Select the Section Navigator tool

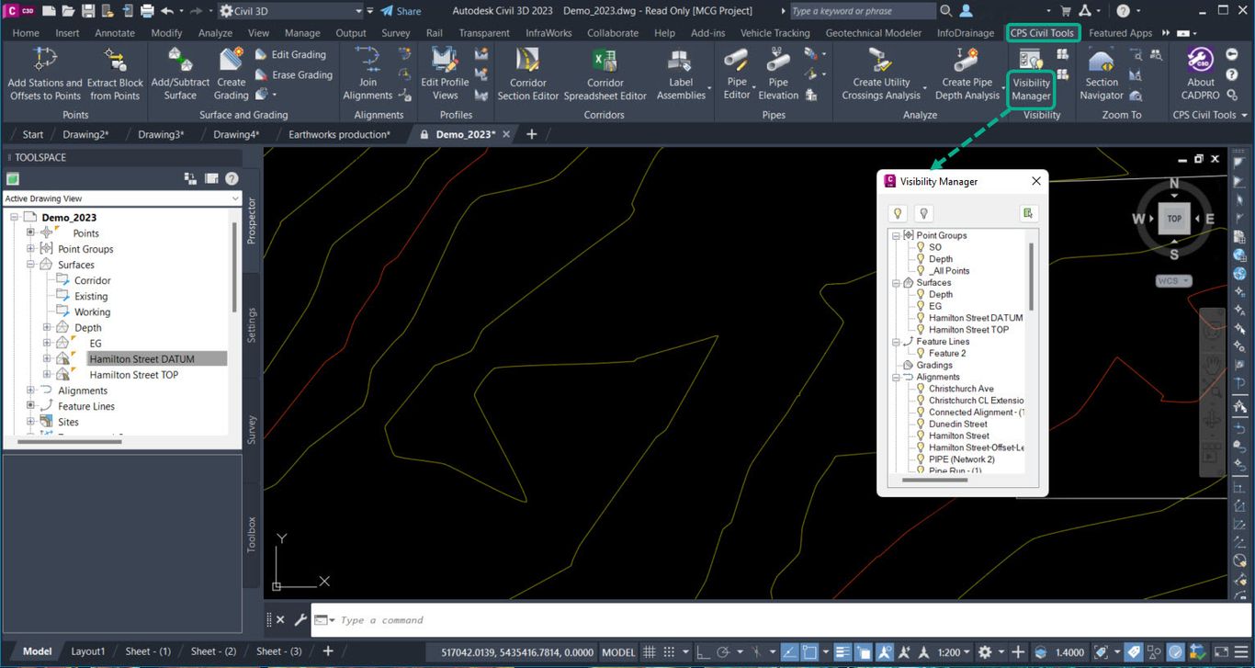[x=1100, y=75]
